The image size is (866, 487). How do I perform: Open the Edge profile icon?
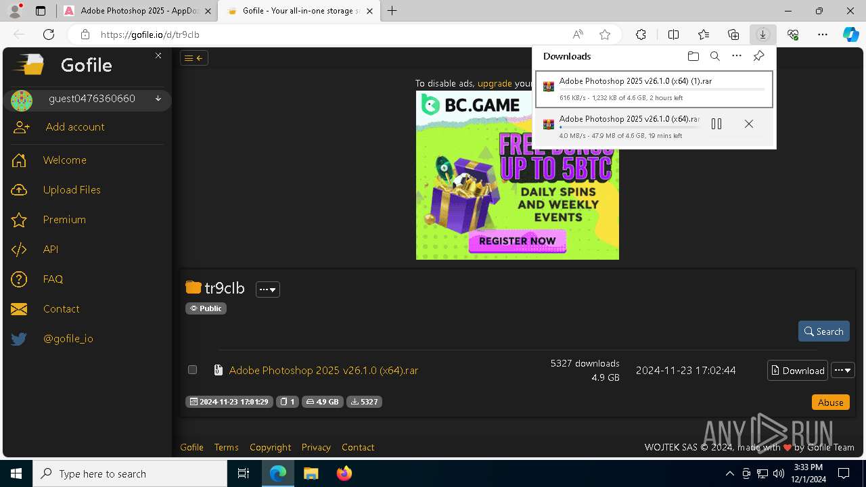click(x=15, y=11)
